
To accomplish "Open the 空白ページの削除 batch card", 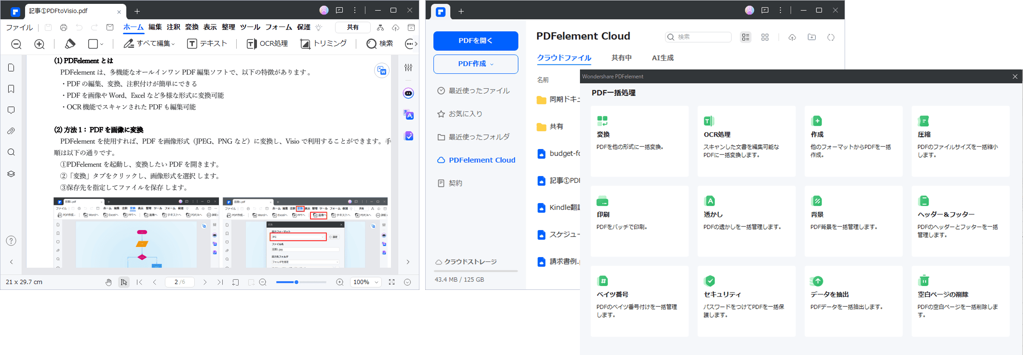I will [961, 301].
